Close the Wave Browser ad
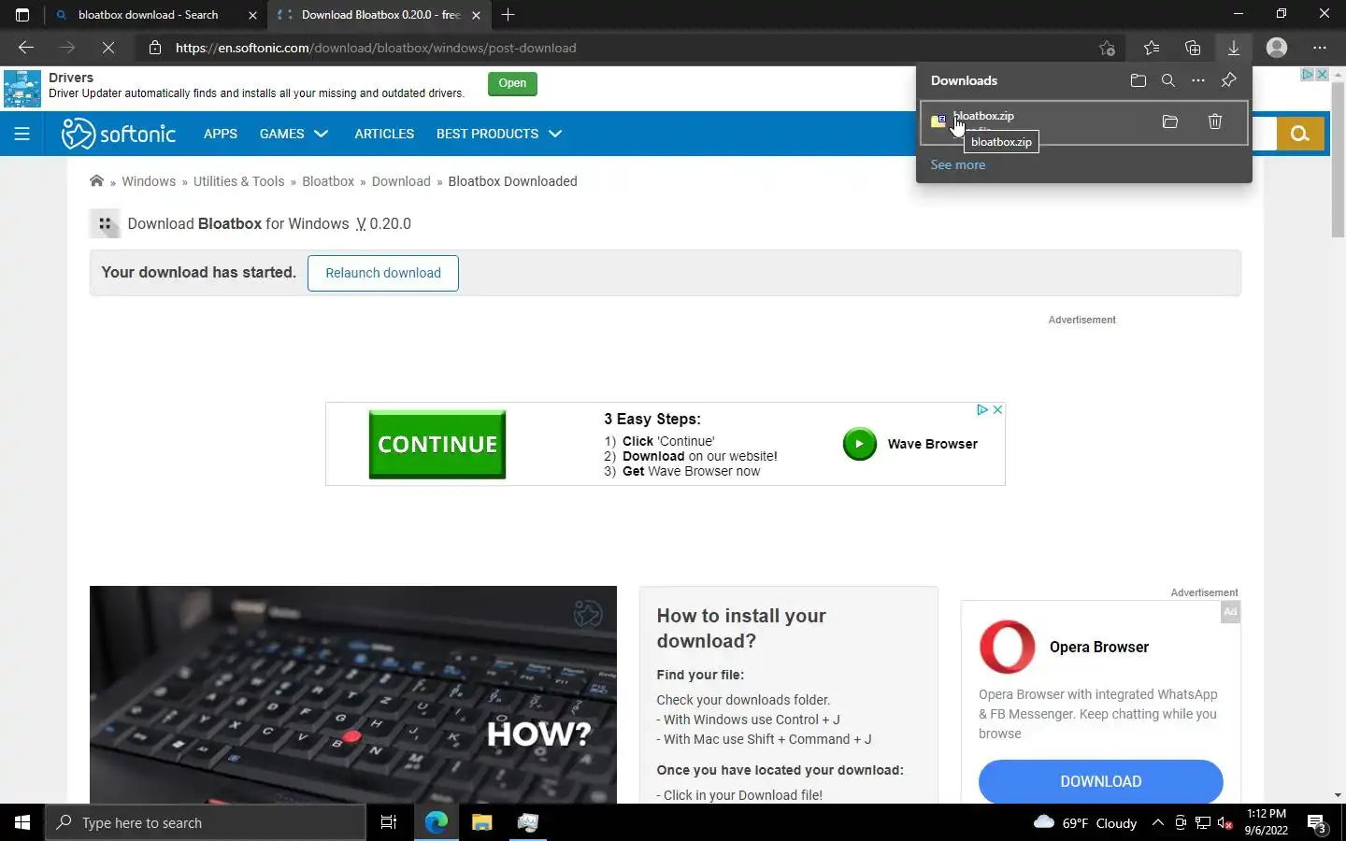 [997, 409]
